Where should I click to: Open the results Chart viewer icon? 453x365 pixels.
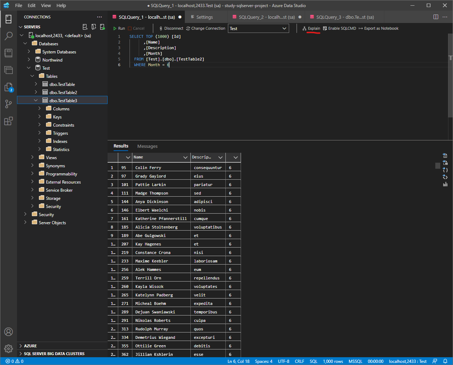[445, 184]
